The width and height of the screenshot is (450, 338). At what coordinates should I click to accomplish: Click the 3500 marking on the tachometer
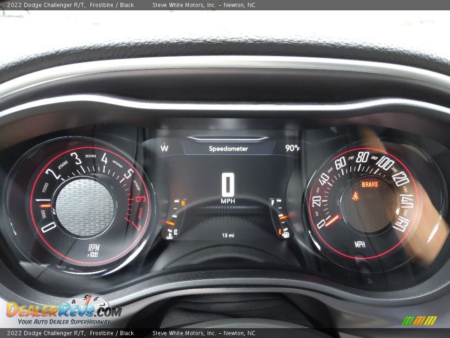90,156
